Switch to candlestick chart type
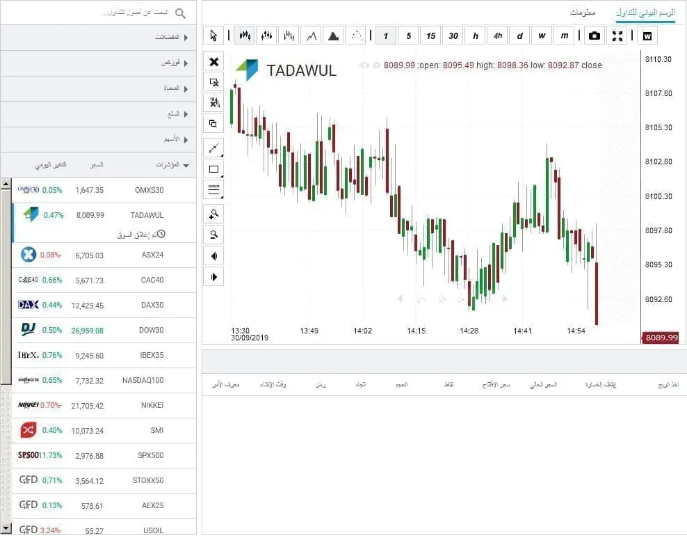Viewport: 687px width, 536px height. (x=244, y=35)
